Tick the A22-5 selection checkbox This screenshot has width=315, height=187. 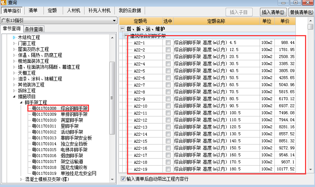(168, 71)
